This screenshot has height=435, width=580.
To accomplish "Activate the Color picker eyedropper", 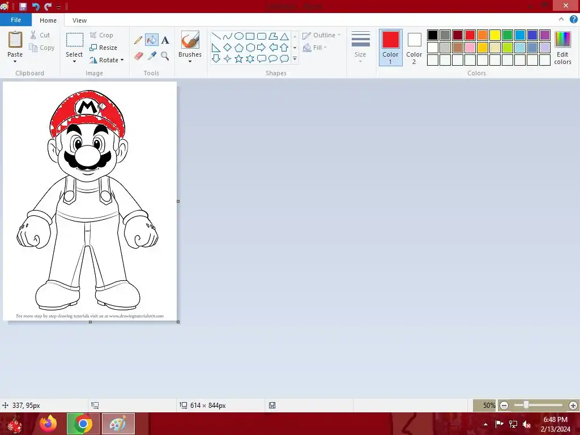I will click(151, 56).
